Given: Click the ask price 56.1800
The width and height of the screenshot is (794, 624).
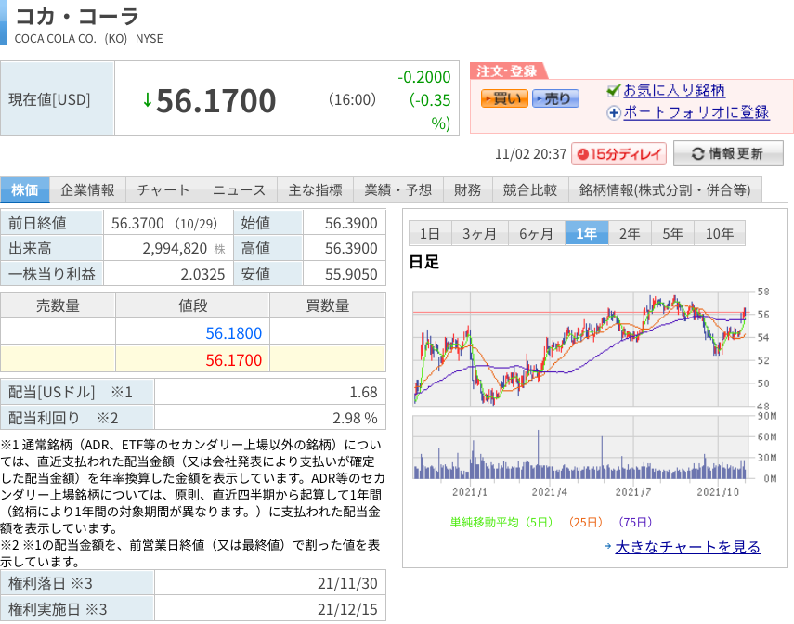Looking at the screenshot, I should [233, 333].
